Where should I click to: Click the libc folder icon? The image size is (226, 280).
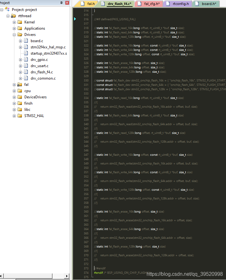point(20,110)
